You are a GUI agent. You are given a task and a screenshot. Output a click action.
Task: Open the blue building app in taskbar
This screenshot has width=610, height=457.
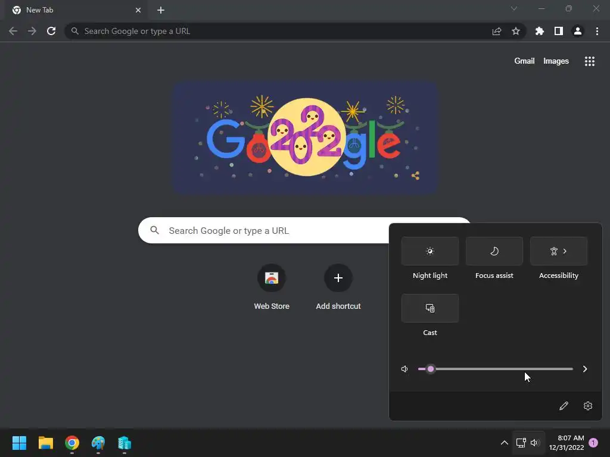click(x=125, y=443)
